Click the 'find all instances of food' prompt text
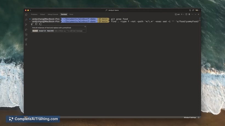 click(x=52, y=28)
